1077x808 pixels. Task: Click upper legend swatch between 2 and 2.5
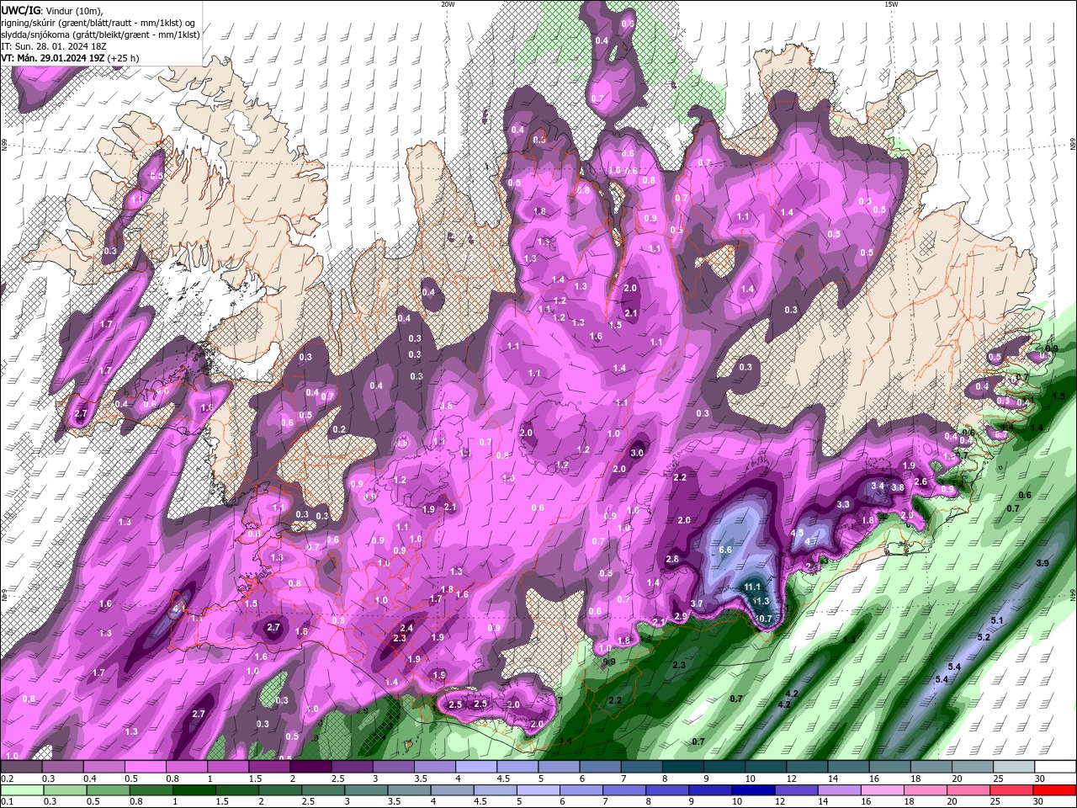point(310,768)
